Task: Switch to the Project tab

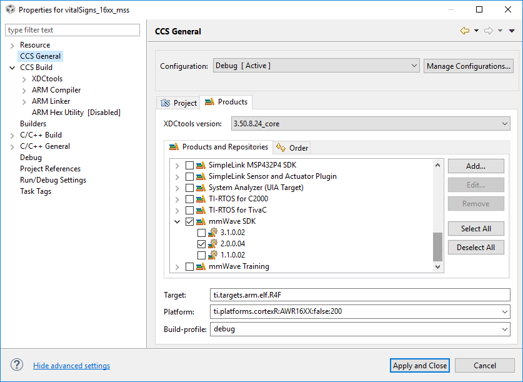Action: tap(178, 103)
